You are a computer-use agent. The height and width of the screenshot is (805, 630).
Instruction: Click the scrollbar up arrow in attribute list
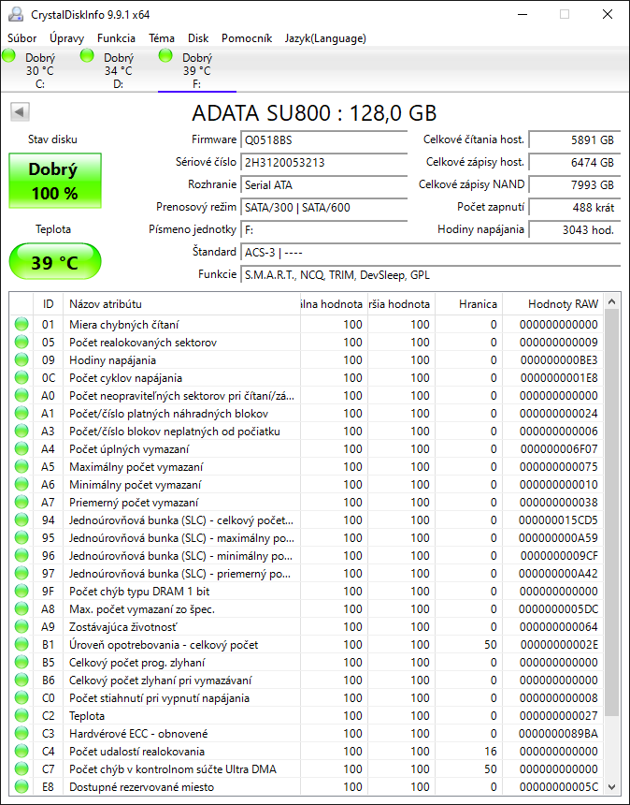611,302
